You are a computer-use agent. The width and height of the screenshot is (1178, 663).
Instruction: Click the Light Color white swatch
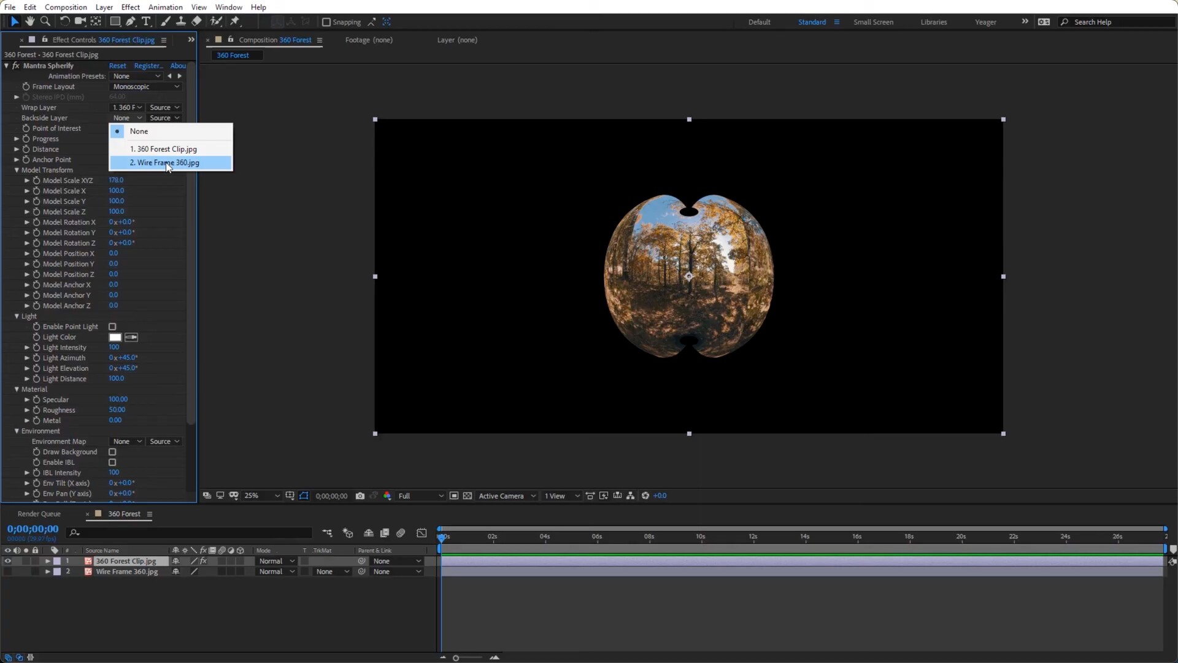[x=115, y=337]
